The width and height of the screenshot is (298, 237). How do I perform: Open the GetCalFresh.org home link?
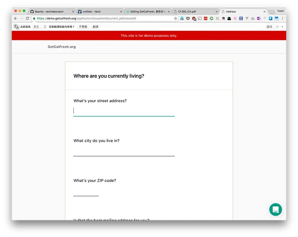pyautogui.click(x=62, y=47)
